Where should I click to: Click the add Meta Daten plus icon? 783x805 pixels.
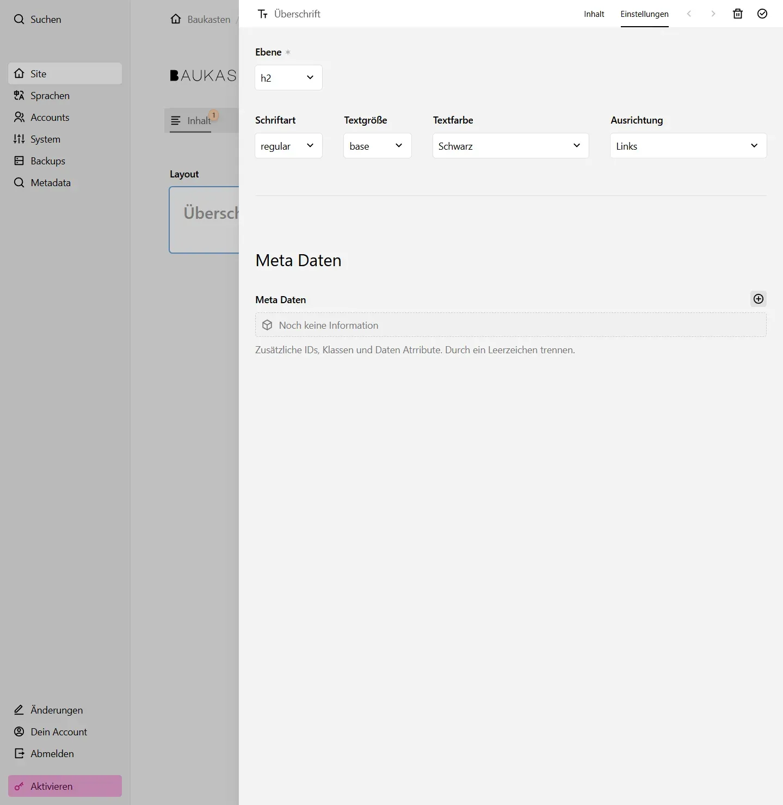(x=758, y=299)
